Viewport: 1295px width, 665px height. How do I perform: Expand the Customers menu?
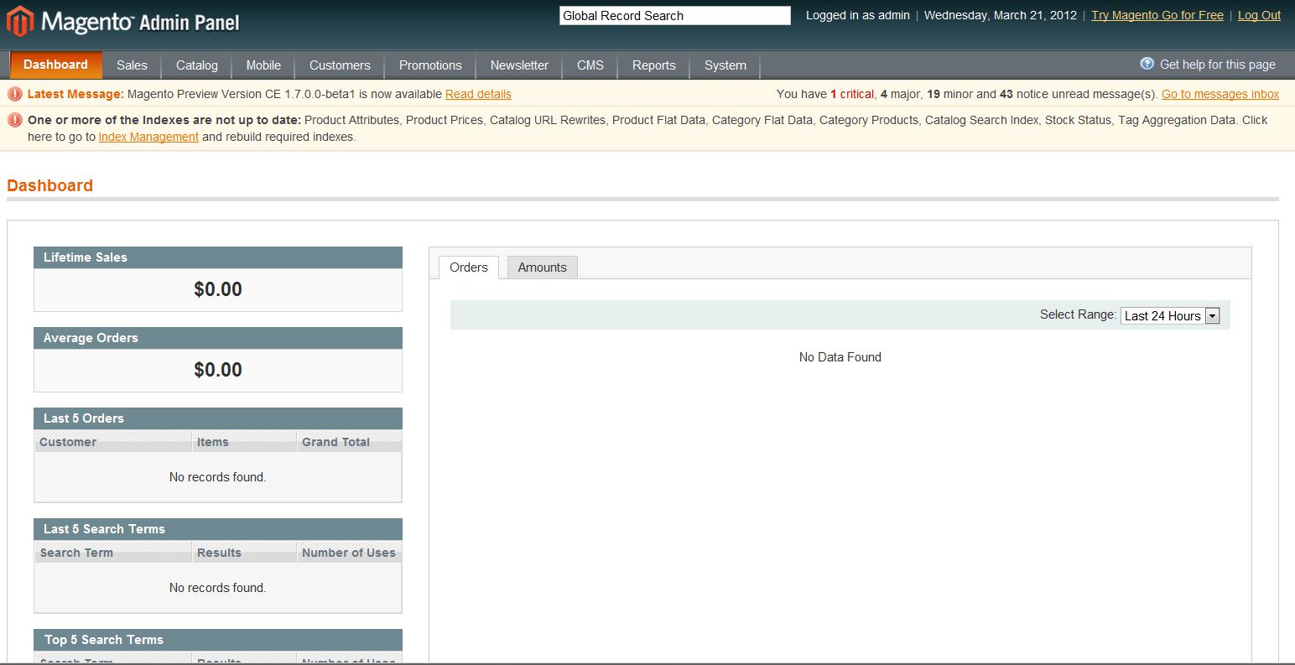pos(340,65)
